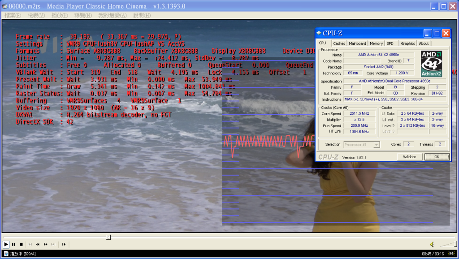
Task: Open the 我的最愛(A) menu
Action: (113, 15)
